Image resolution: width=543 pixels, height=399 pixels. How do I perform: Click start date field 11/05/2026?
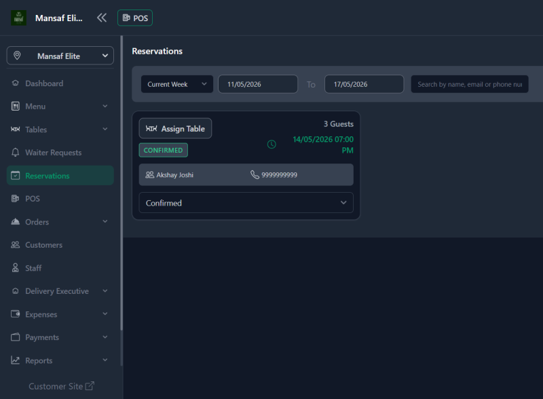[258, 84]
